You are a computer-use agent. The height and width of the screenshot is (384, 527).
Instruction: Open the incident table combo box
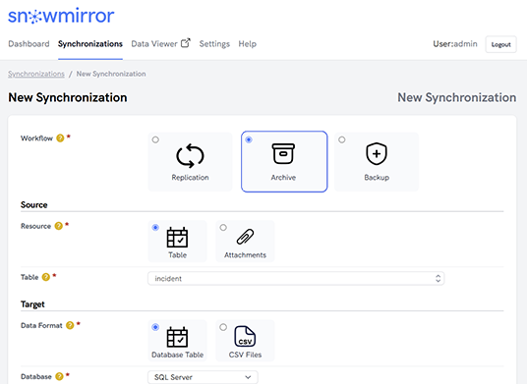(x=296, y=279)
